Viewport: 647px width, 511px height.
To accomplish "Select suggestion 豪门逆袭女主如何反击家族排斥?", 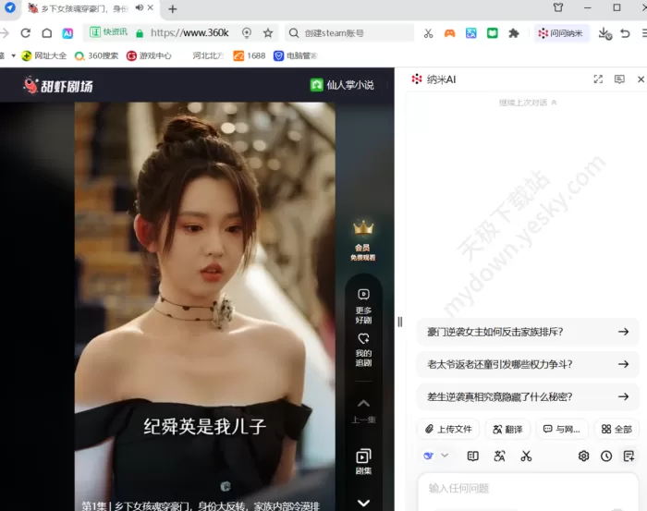I will coord(528,332).
